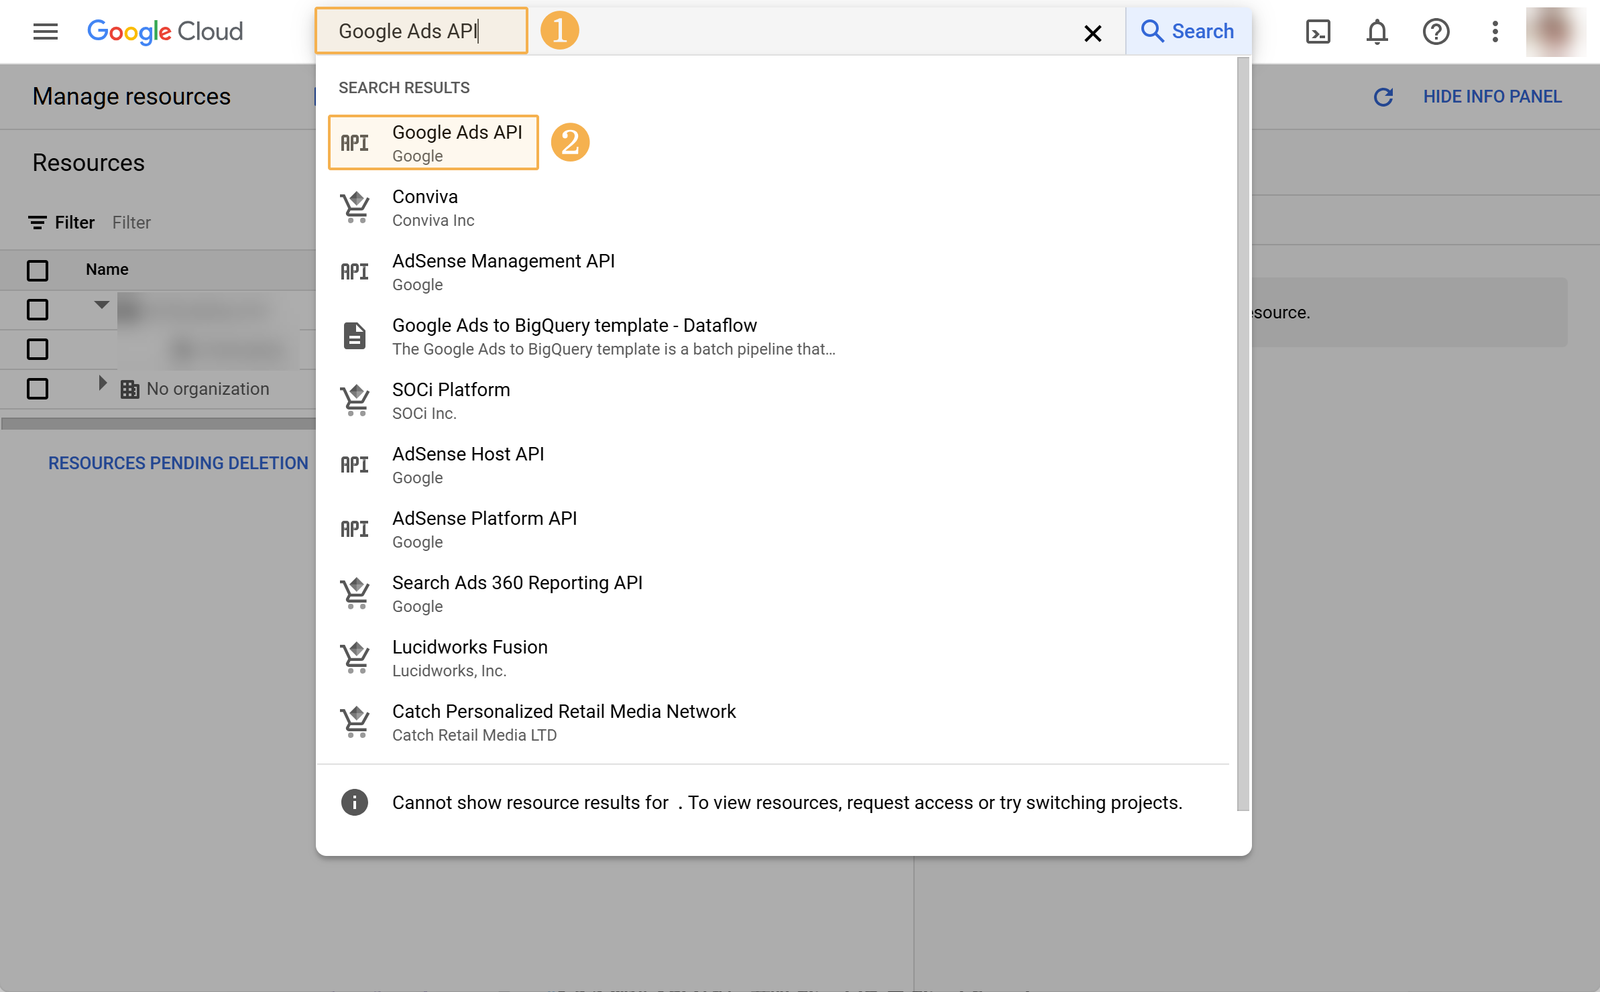
Task: Expand the No organization tree node
Action: 102,383
